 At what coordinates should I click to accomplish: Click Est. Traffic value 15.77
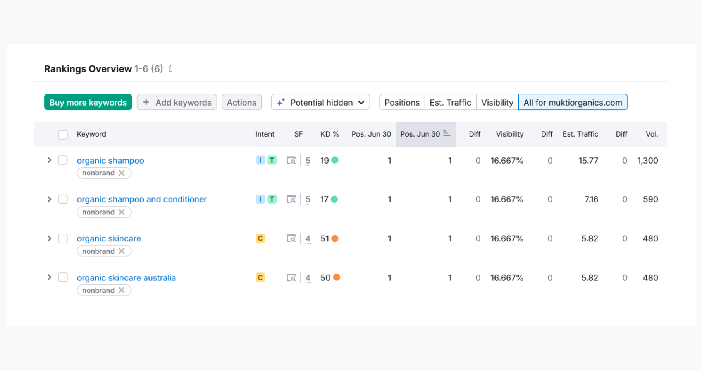588,161
